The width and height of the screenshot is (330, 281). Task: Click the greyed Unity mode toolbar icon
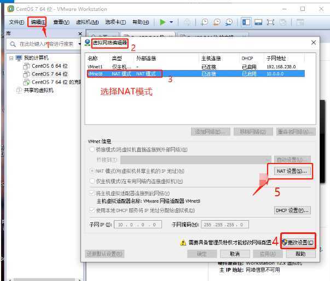pos(283,22)
